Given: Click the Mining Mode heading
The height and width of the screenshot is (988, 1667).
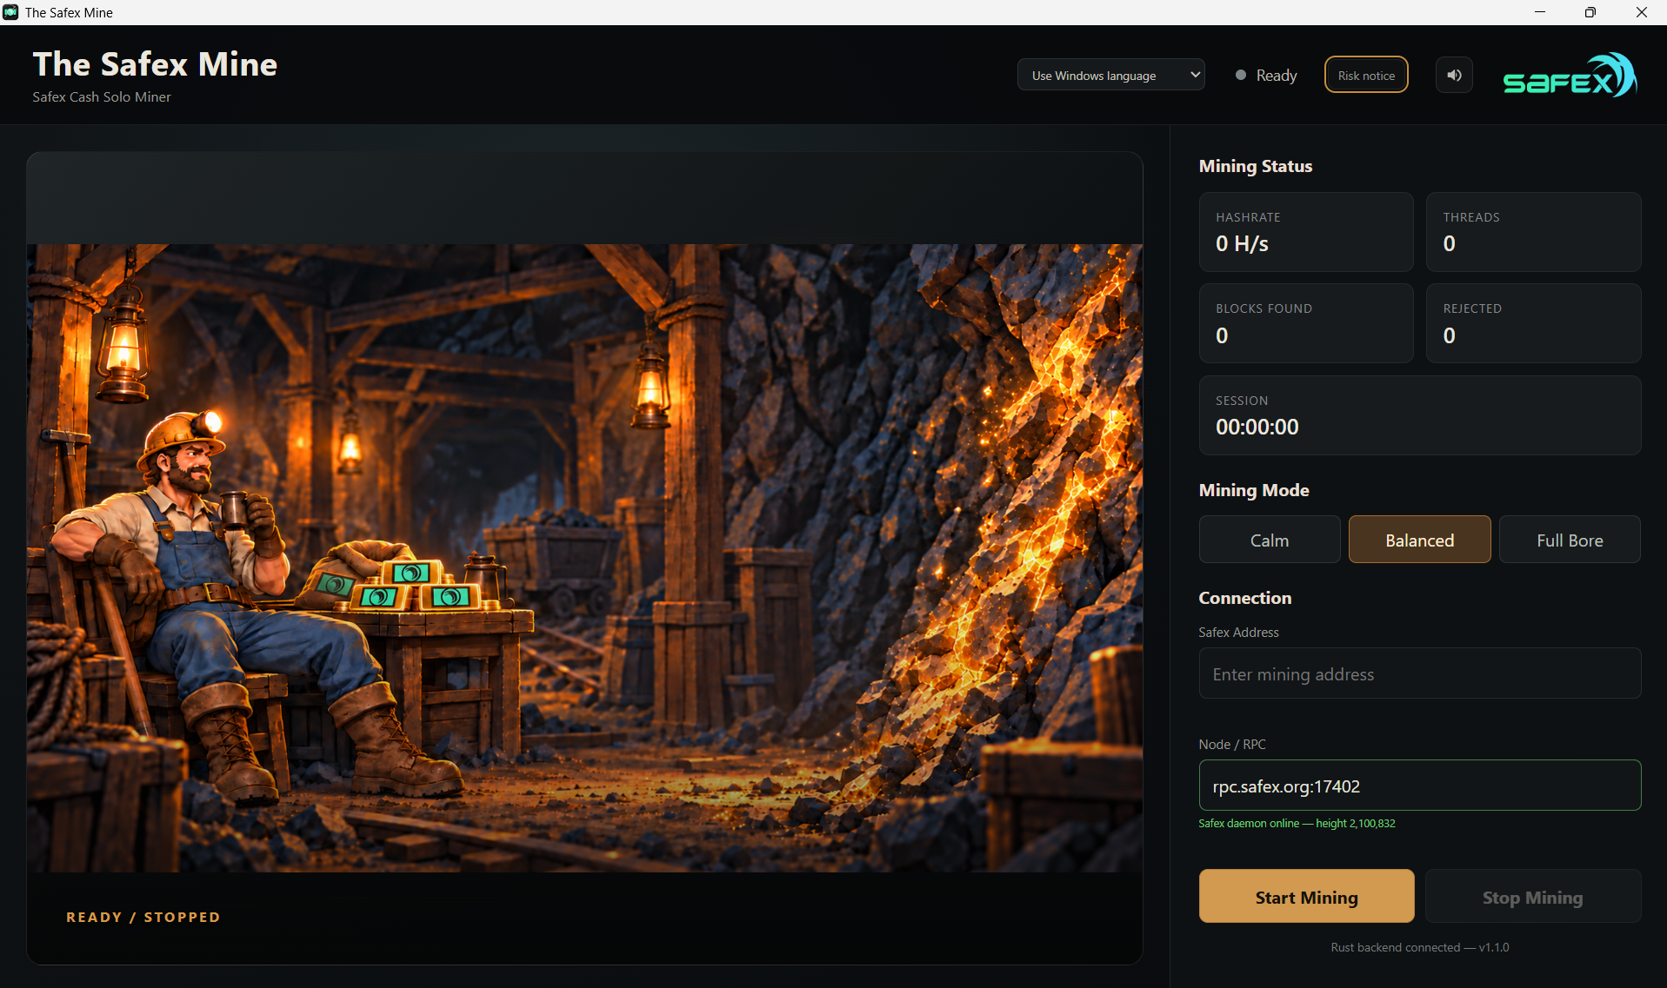Looking at the screenshot, I should click(1253, 490).
